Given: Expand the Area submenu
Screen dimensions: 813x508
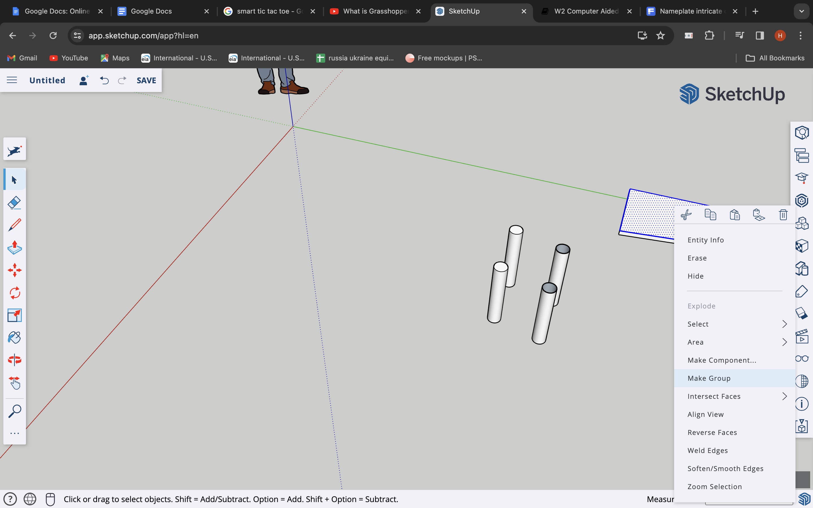Looking at the screenshot, I should pyautogui.click(x=735, y=342).
